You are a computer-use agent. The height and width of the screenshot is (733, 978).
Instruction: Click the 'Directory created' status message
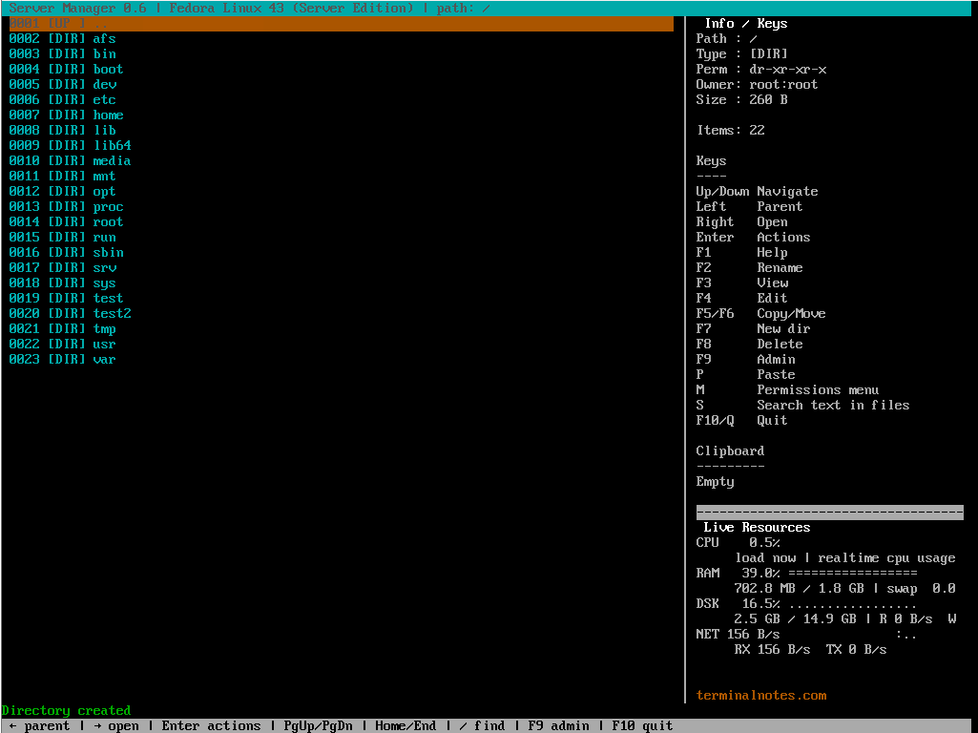coord(66,710)
